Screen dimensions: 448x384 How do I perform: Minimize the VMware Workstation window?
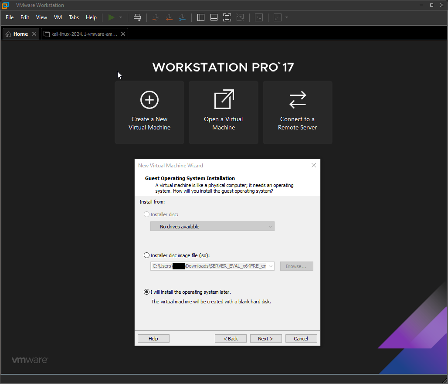pos(421,5)
